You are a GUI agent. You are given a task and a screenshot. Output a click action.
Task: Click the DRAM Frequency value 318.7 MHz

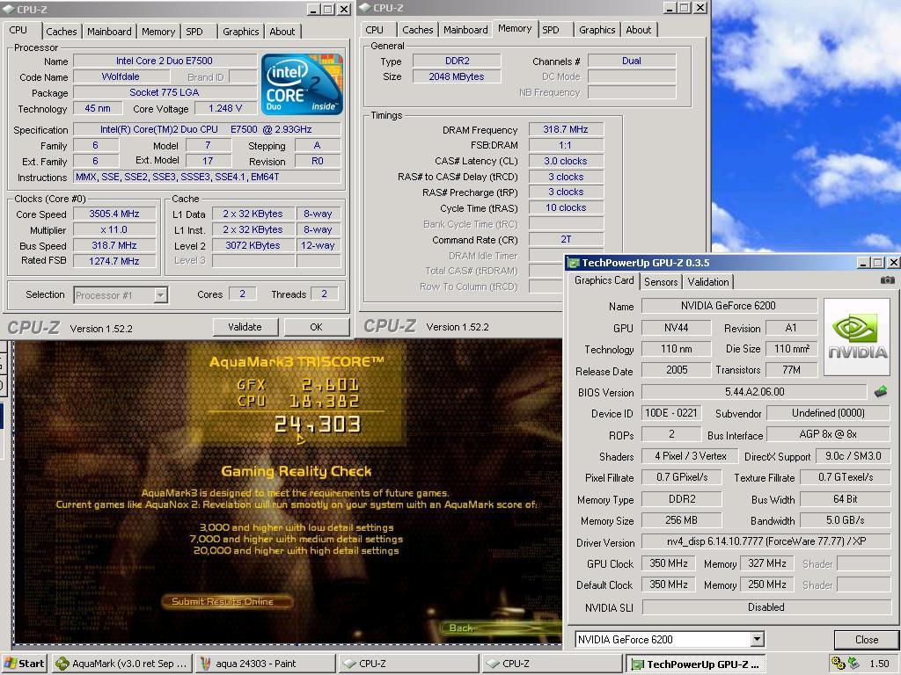click(x=566, y=130)
